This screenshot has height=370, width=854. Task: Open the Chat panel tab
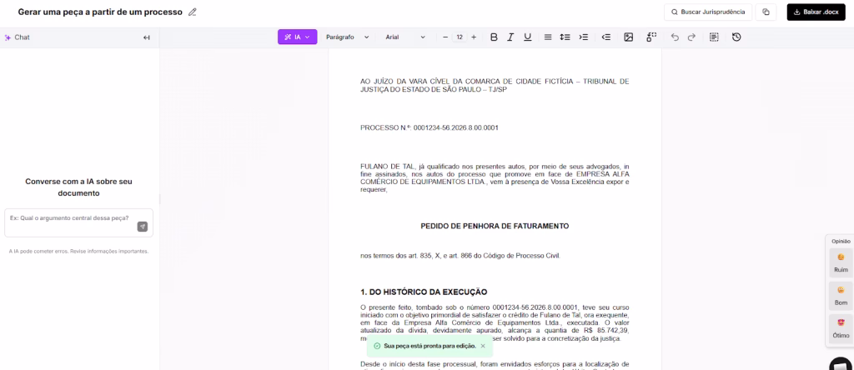coord(18,37)
